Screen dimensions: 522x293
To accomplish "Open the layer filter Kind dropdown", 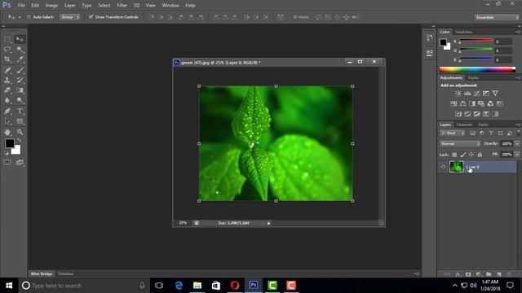I will tap(452, 133).
